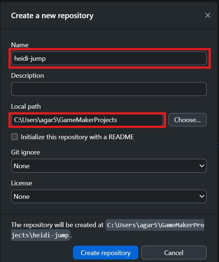Click the Description field label

click(28, 76)
